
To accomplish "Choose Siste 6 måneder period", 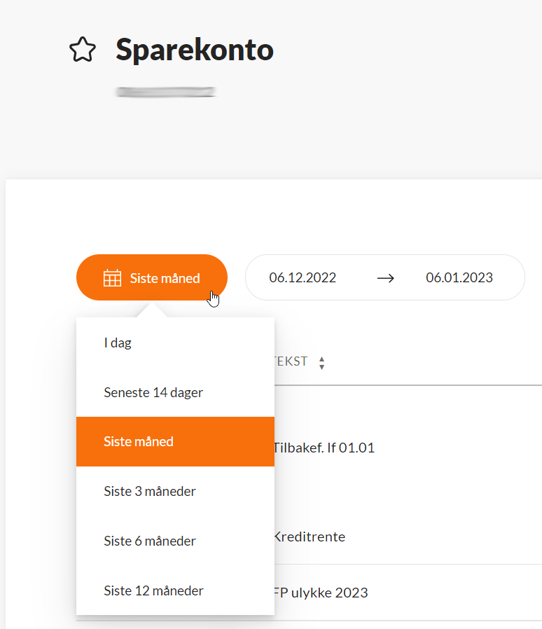I will [x=150, y=541].
